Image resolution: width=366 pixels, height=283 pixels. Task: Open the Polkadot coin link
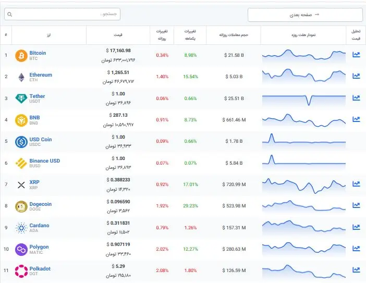[40, 268]
